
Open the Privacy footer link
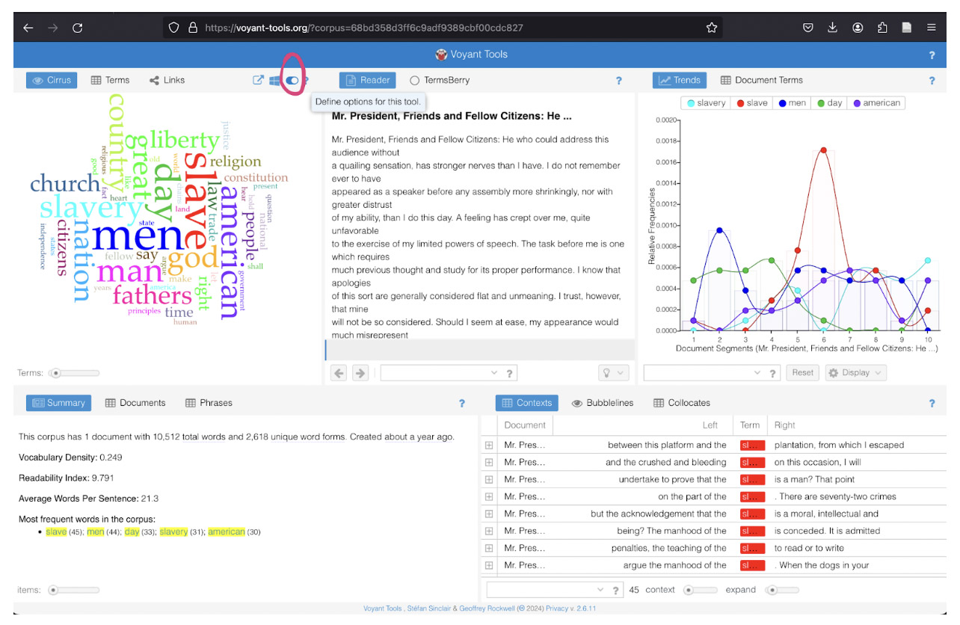[556, 609]
